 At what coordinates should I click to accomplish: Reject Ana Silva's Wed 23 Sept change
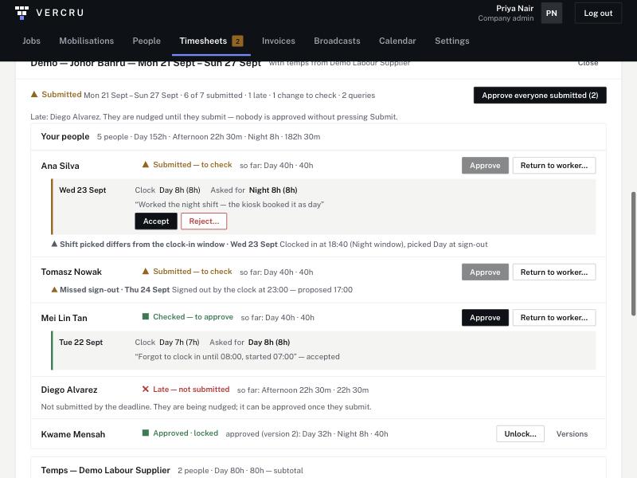click(204, 221)
